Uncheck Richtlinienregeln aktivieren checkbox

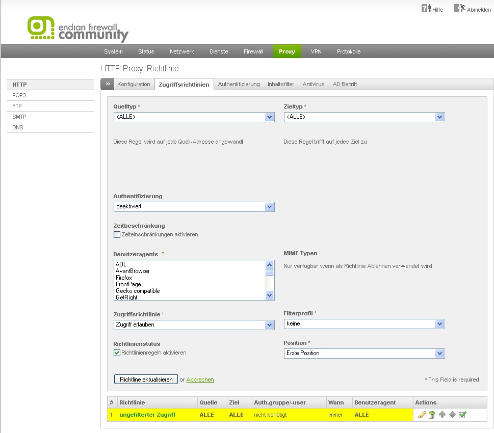pos(117,353)
